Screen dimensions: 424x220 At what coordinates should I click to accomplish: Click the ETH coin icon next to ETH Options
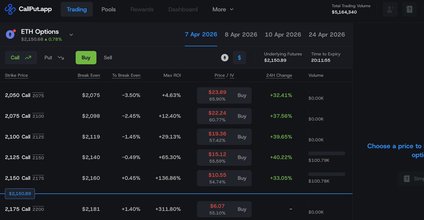click(x=10, y=34)
